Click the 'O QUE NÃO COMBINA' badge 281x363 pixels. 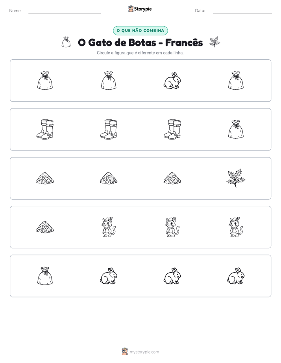coord(140,31)
